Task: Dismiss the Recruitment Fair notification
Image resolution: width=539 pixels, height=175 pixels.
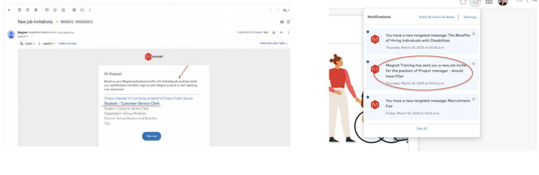Action: pos(474,99)
